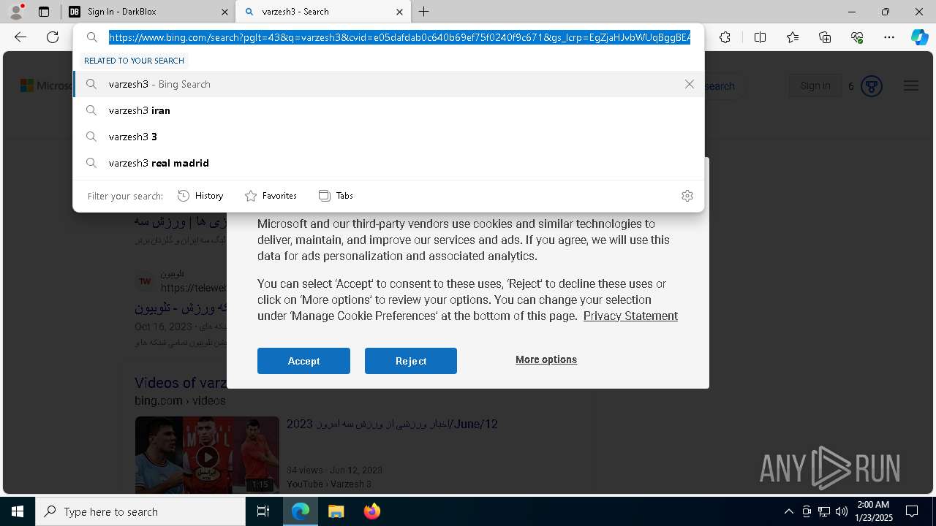Show hidden tray icons chevron
Screen dimensions: 936x526
(788, 511)
